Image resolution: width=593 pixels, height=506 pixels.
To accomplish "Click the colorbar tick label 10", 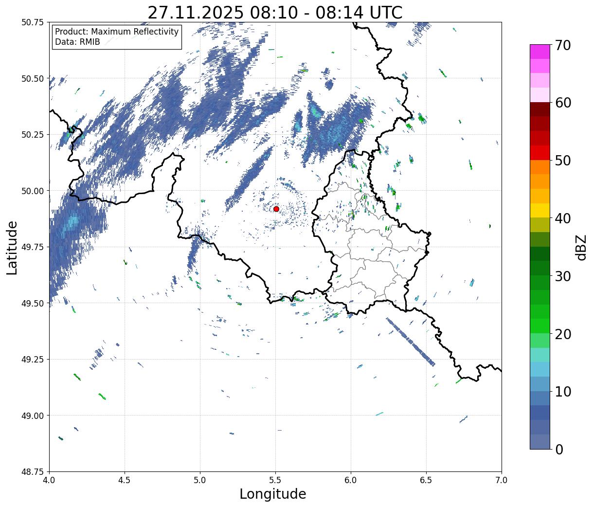I will click(x=562, y=391).
